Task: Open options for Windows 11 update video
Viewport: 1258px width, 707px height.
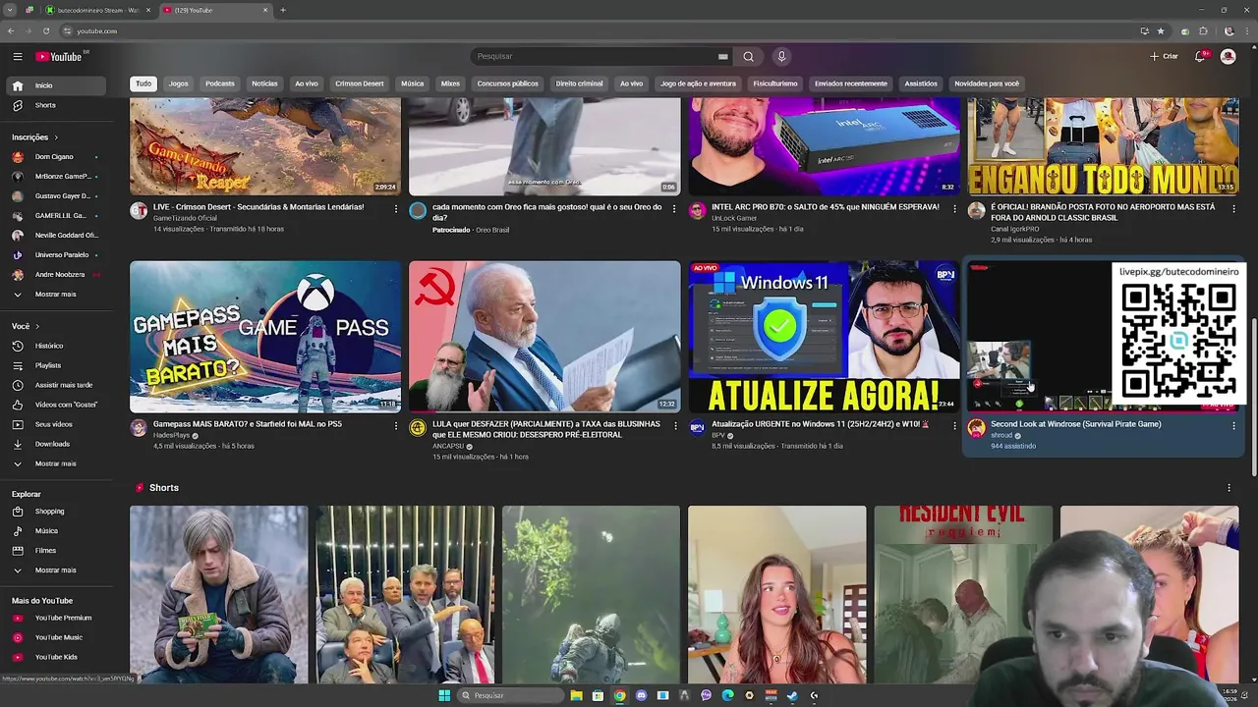Action: (x=953, y=425)
